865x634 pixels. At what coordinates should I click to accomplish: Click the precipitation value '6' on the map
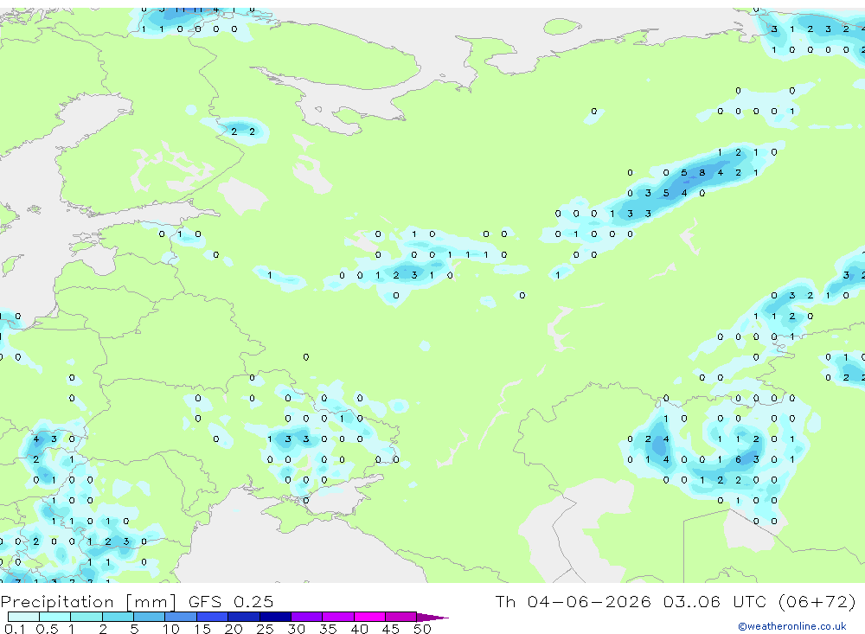(738, 459)
